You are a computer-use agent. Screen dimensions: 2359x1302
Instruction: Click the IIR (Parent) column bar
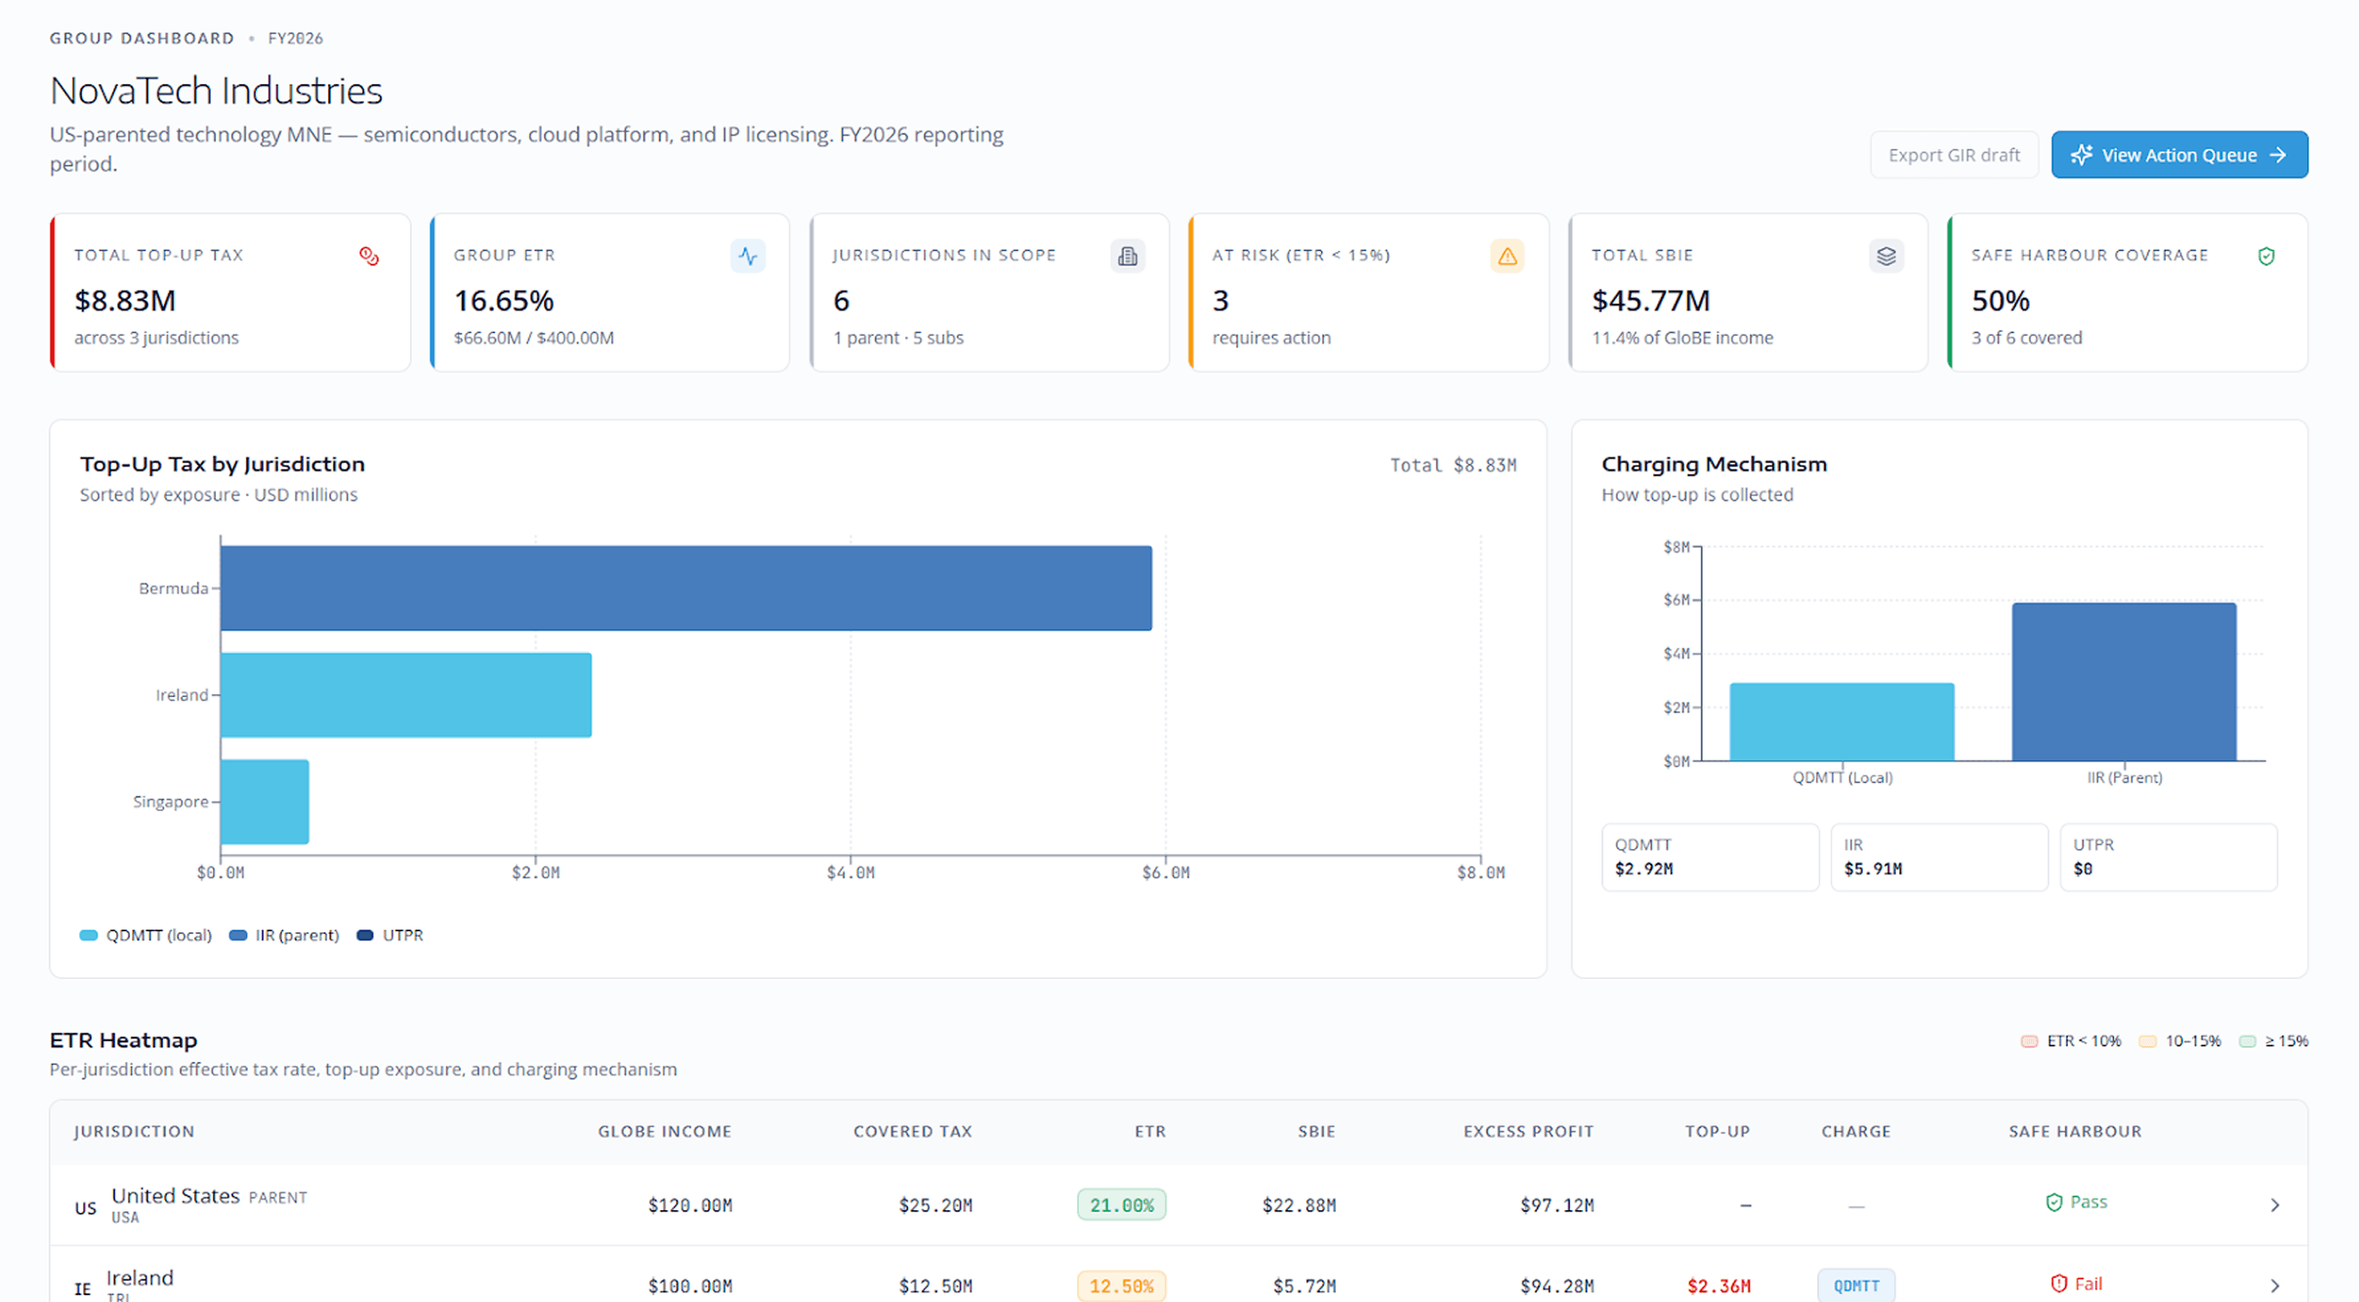[x=2125, y=681]
